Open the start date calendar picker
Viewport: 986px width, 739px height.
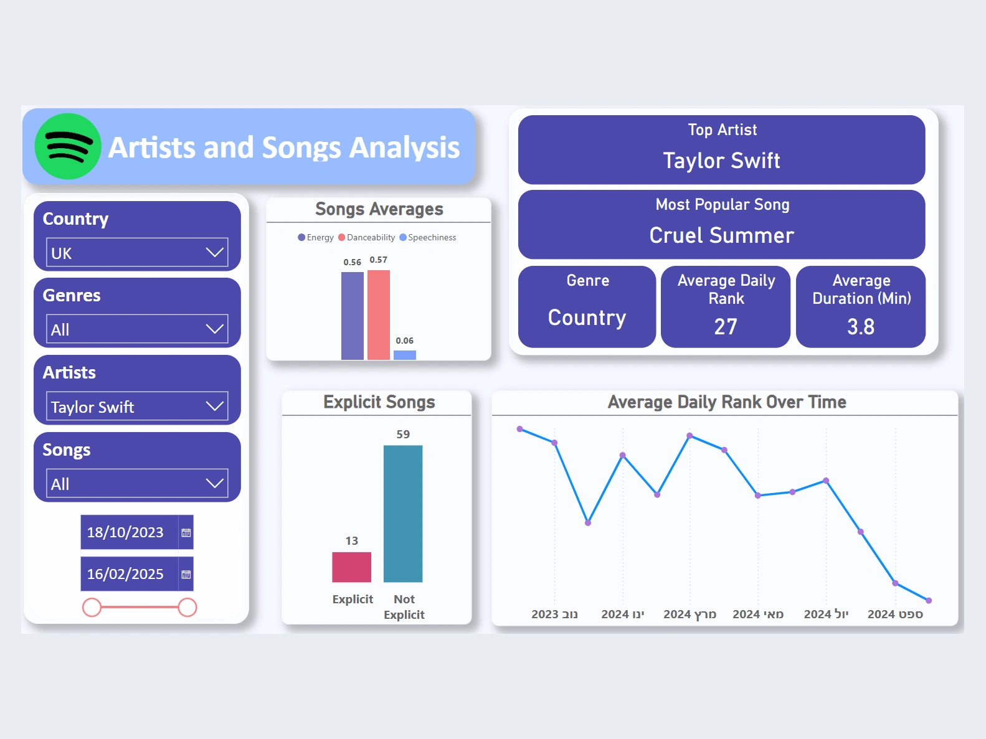click(186, 532)
